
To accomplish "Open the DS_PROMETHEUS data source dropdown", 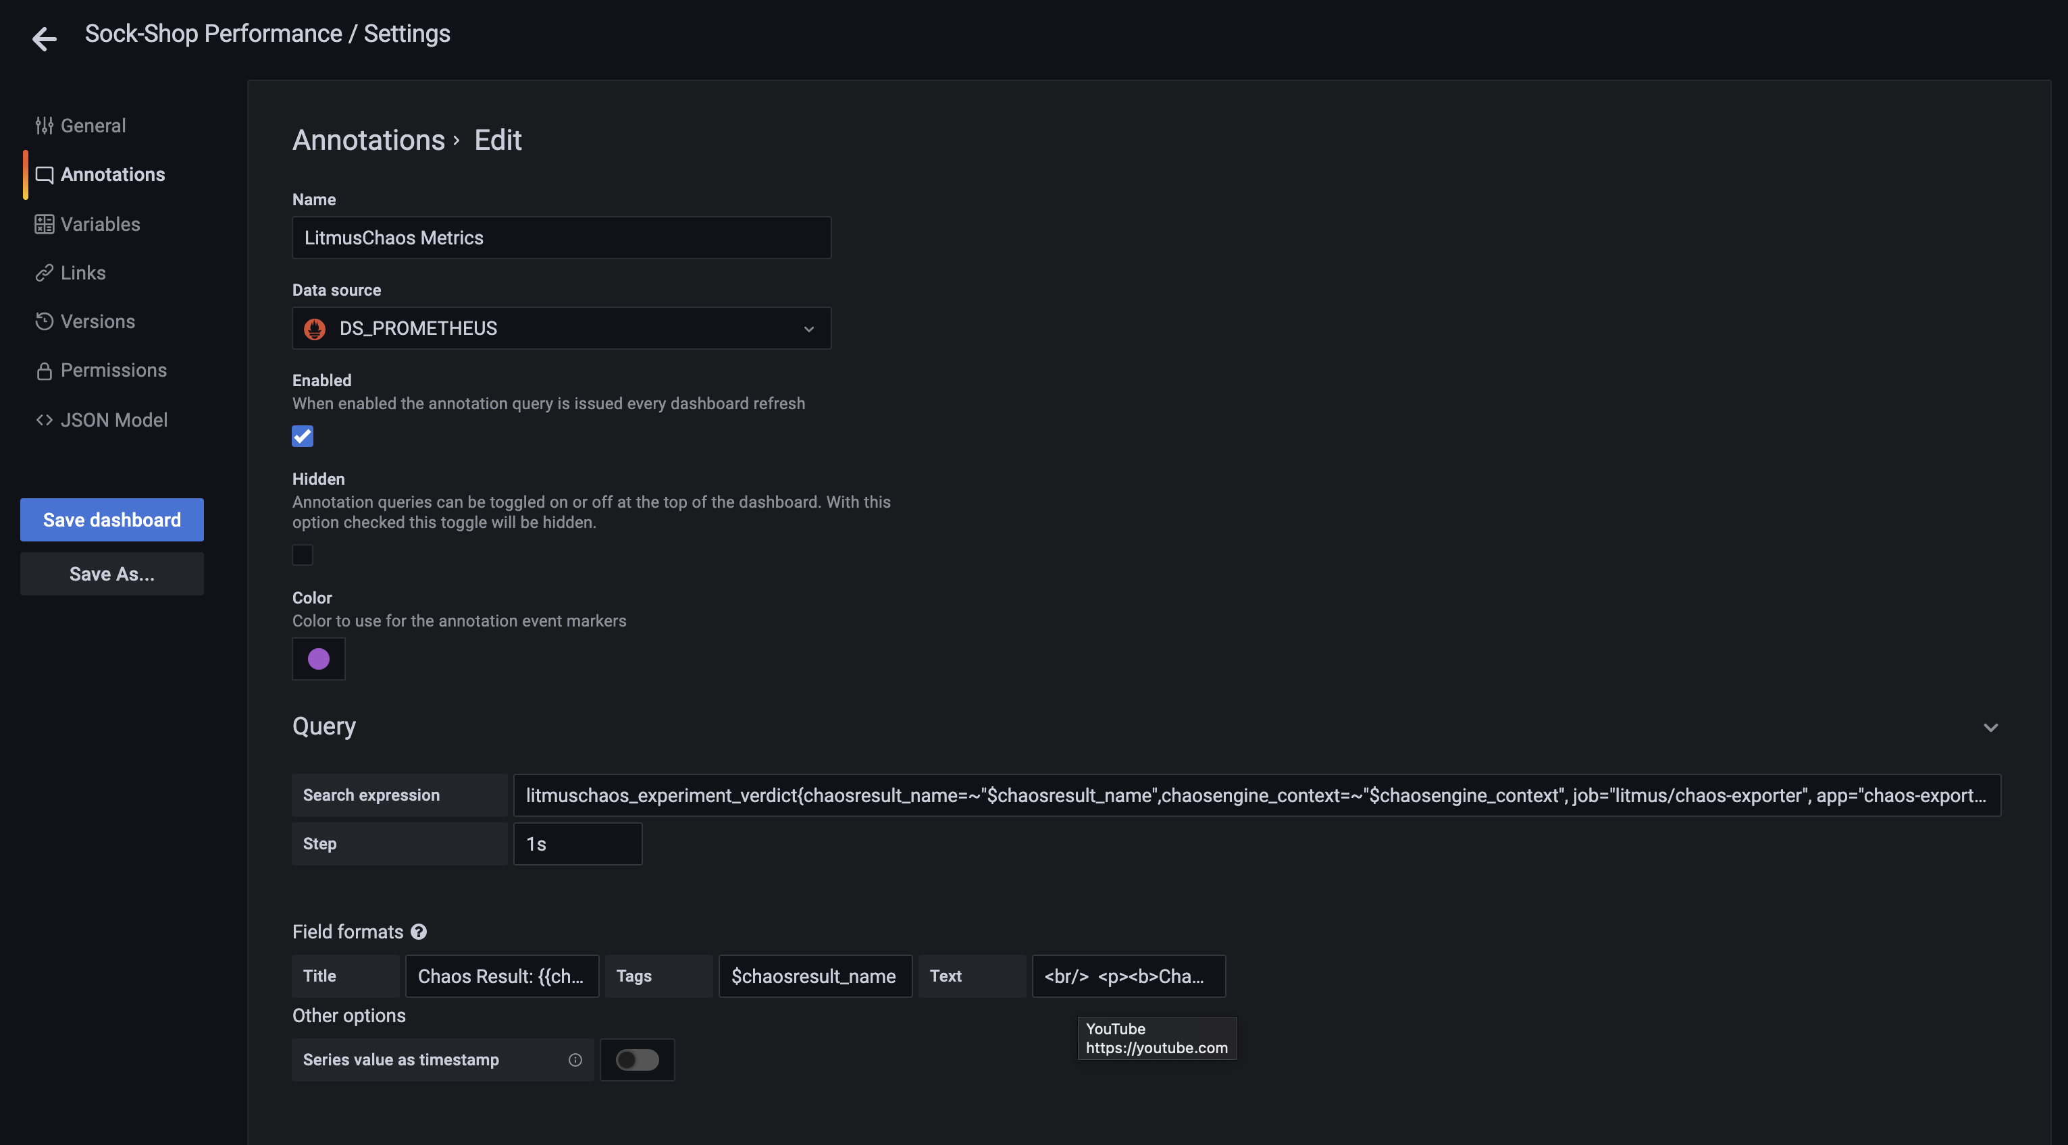I will click(x=561, y=328).
